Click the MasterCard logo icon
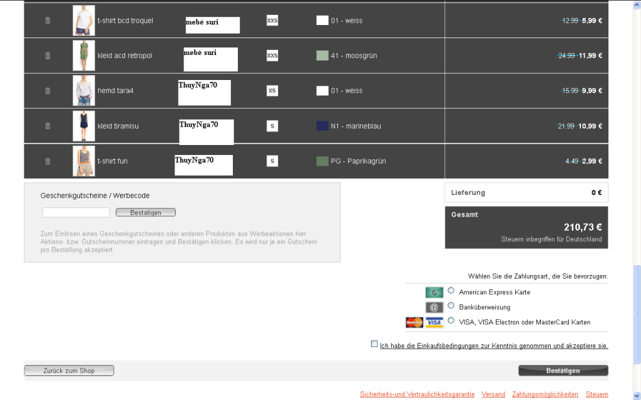 coord(414,322)
